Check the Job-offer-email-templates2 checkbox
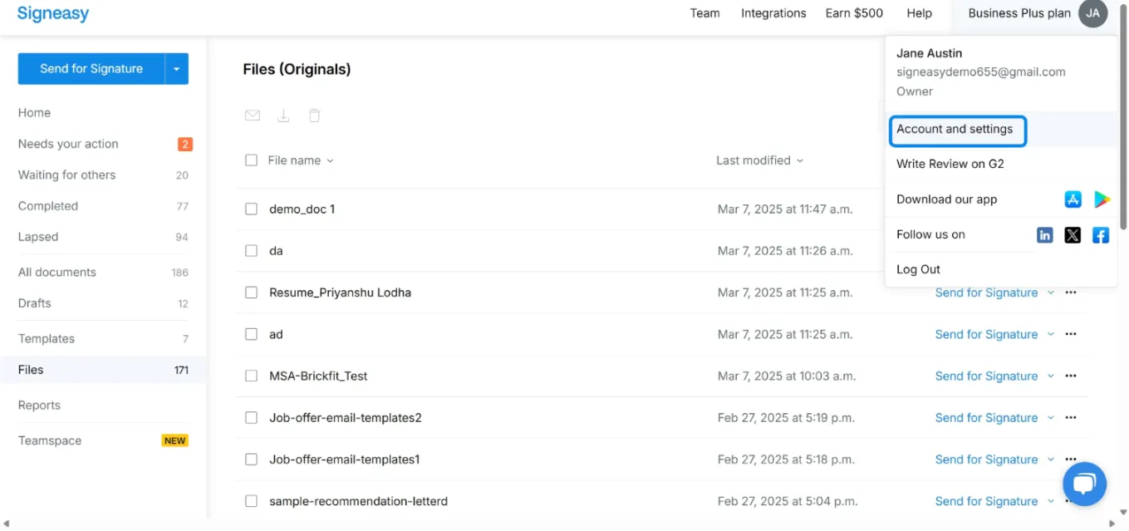Screen dimensions: 1129x531 point(251,417)
